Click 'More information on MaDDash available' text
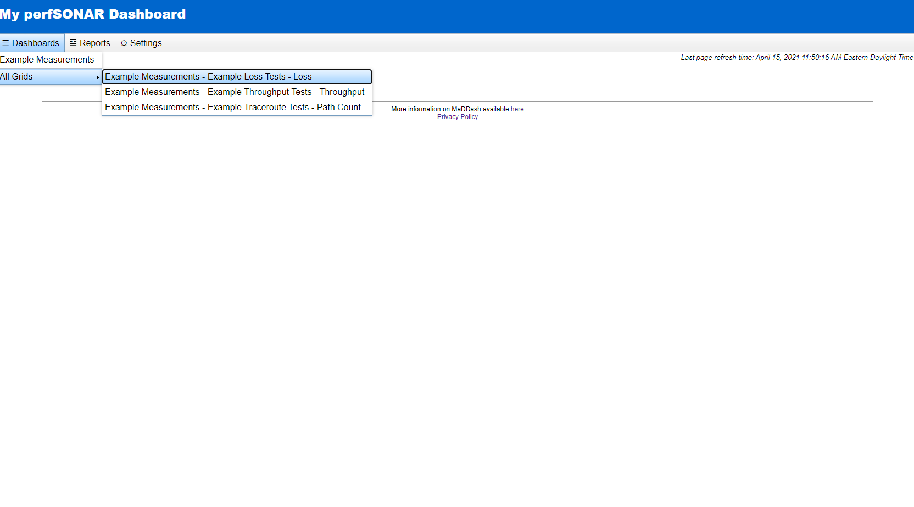 (x=450, y=109)
